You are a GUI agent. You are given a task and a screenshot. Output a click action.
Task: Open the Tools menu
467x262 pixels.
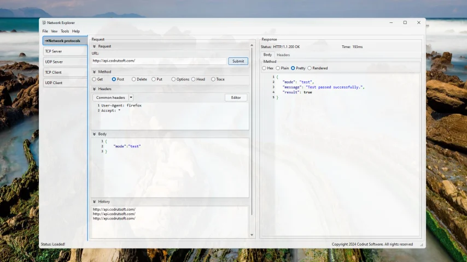pos(65,31)
